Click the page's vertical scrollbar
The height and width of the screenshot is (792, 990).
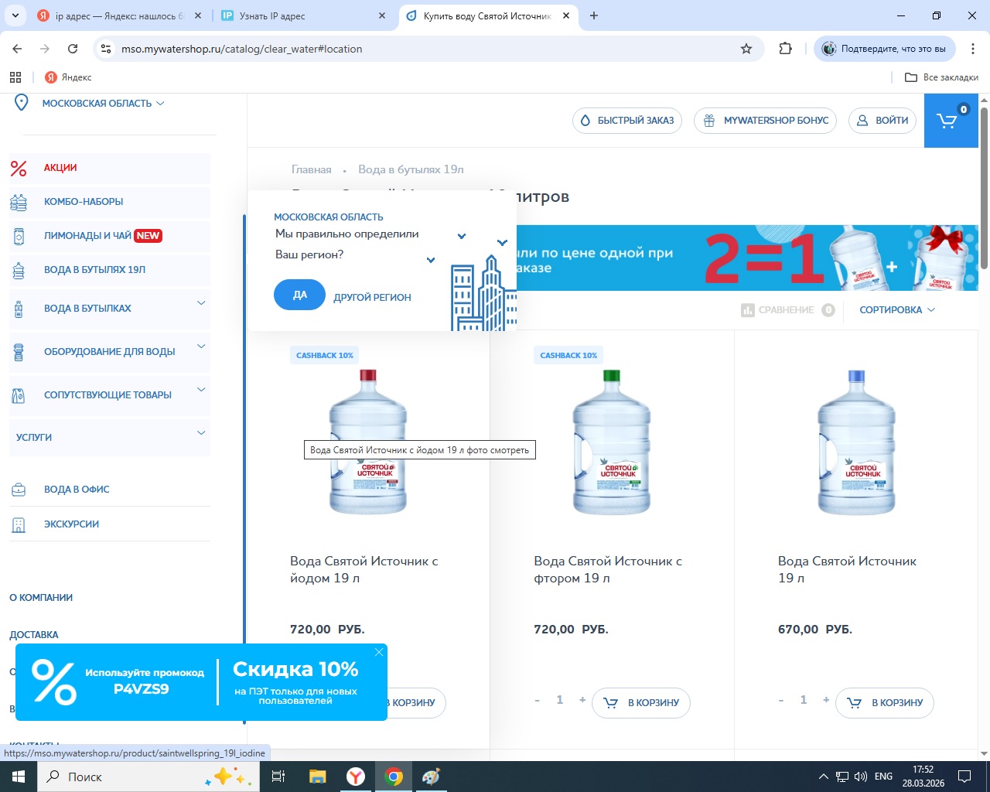984,189
